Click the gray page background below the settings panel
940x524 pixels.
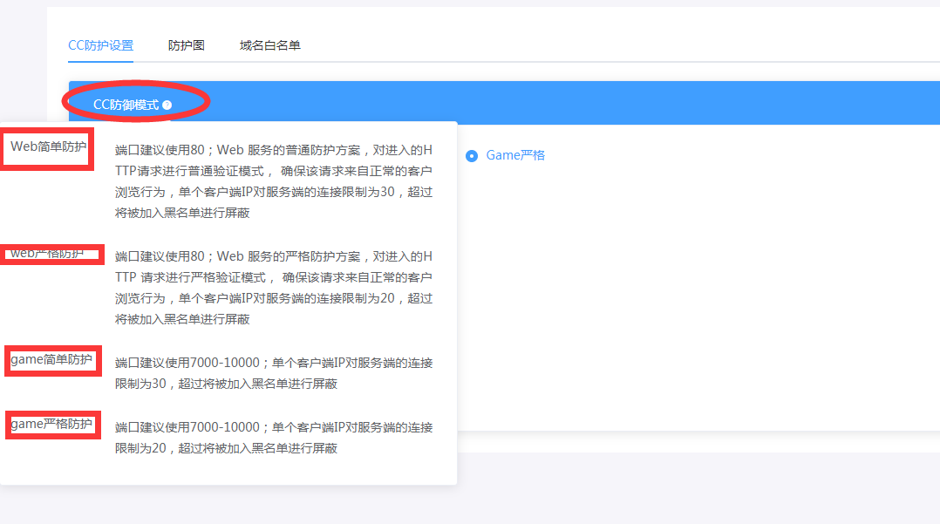[698, 488]
